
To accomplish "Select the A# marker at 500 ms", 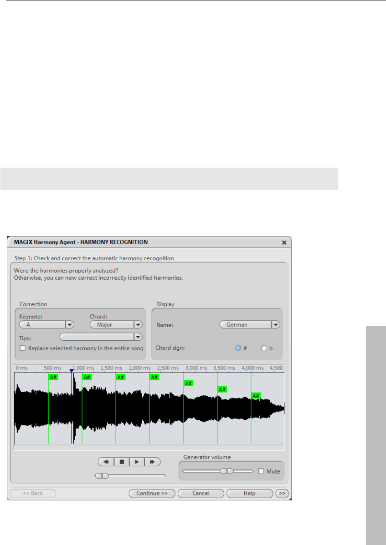I will 53,377.
